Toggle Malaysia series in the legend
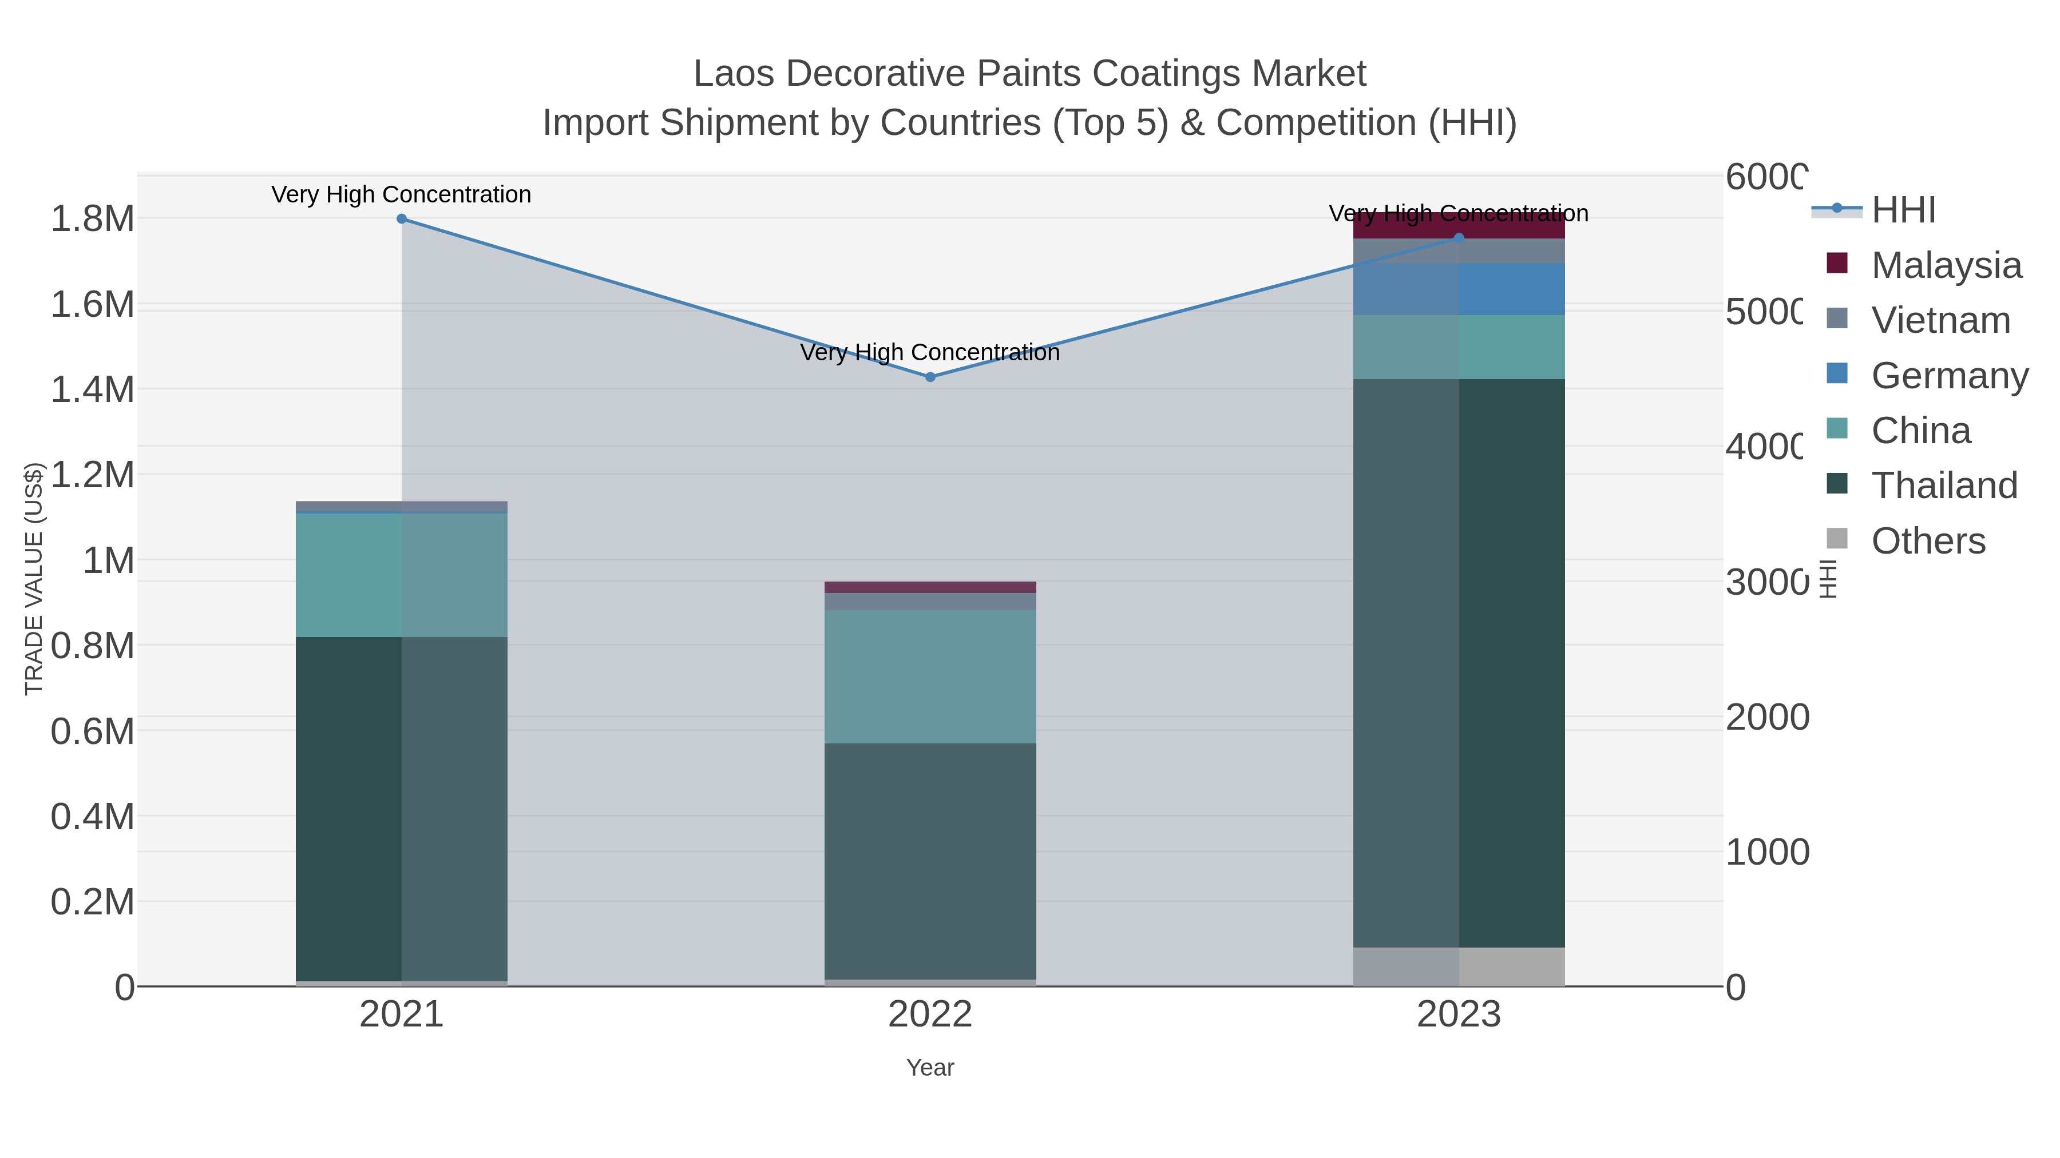Screen dimensions: 2060x1158 pyautogui.click(x=1924, y=265)
